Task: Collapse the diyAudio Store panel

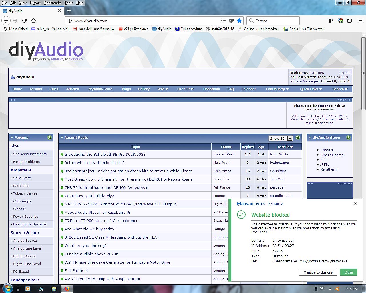Action: coord(348,138)
